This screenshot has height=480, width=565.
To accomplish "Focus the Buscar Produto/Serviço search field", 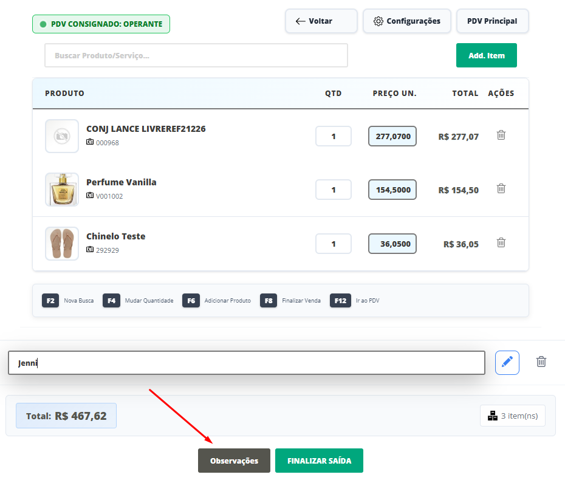I will coord(196,55).
